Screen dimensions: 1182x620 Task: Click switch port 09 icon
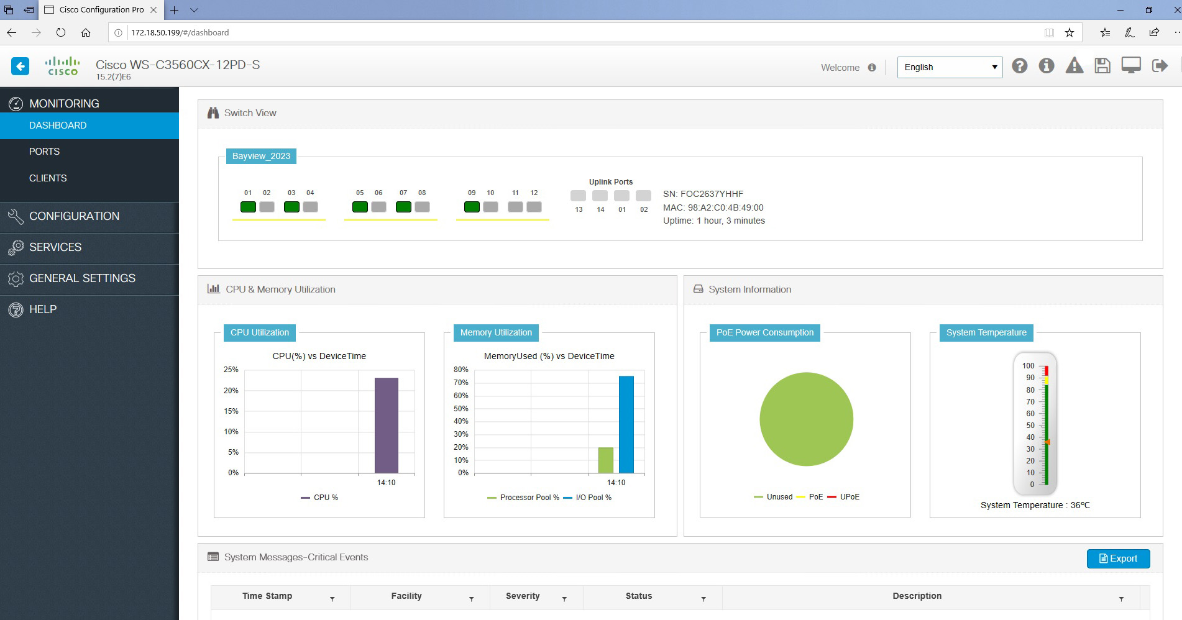472,207
